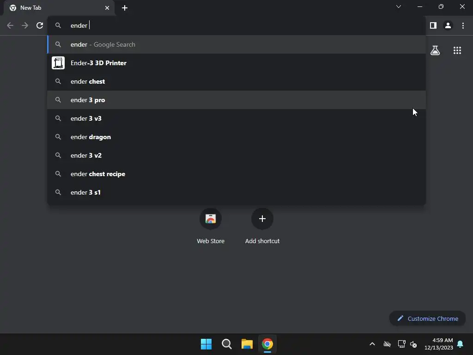
Task: Choose the "ender 3 pro" suggestion
Action: coord(236,100)
